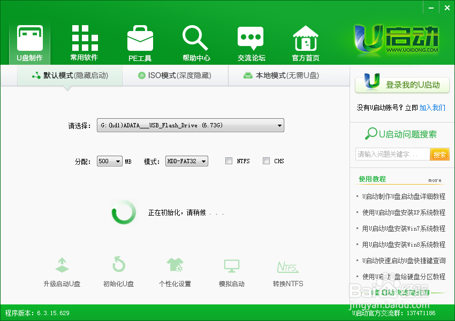Click the U启动 logo at top right
The width and height of the screenshot is (455, 321).
pyautogui.click(x=396, y=40)
